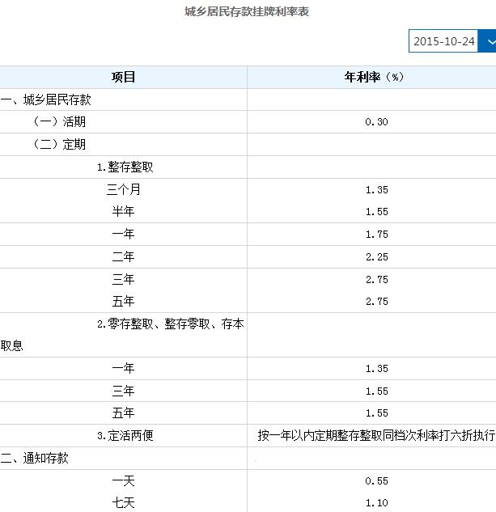This screenshot has height=512, width=496.
Task: Select the 三个月 row label
Action: pyautogui.click(x=124, y=189)
